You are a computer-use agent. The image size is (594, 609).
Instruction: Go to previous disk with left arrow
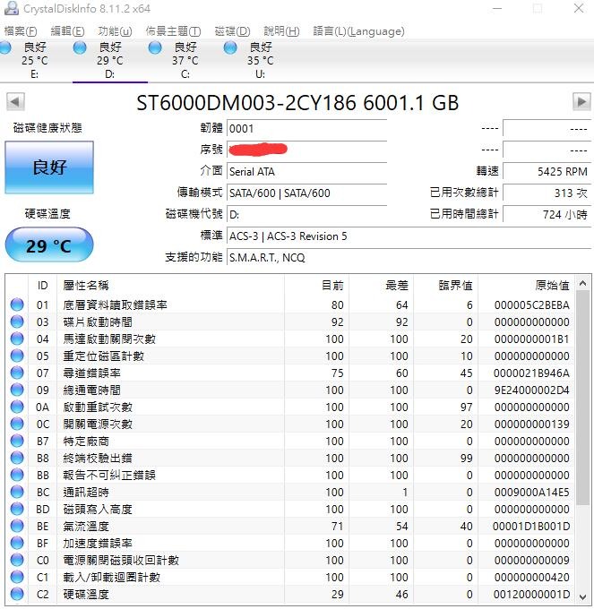(x=15, y=102)
